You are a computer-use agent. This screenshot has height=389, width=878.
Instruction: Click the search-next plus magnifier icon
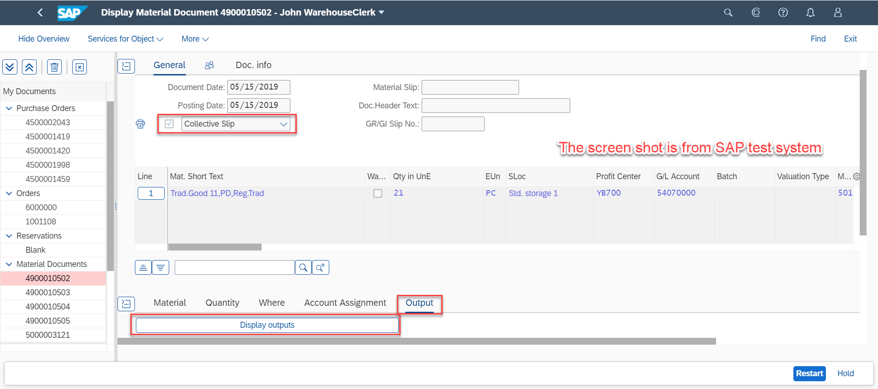coord(321,267)
